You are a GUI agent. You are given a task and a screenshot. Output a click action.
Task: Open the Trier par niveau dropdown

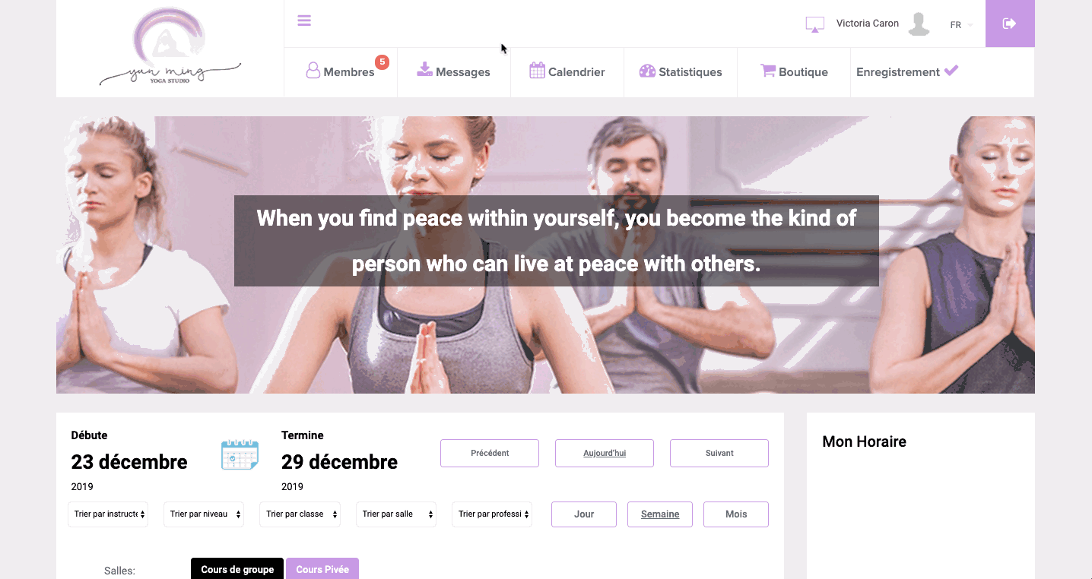point(204,514)
